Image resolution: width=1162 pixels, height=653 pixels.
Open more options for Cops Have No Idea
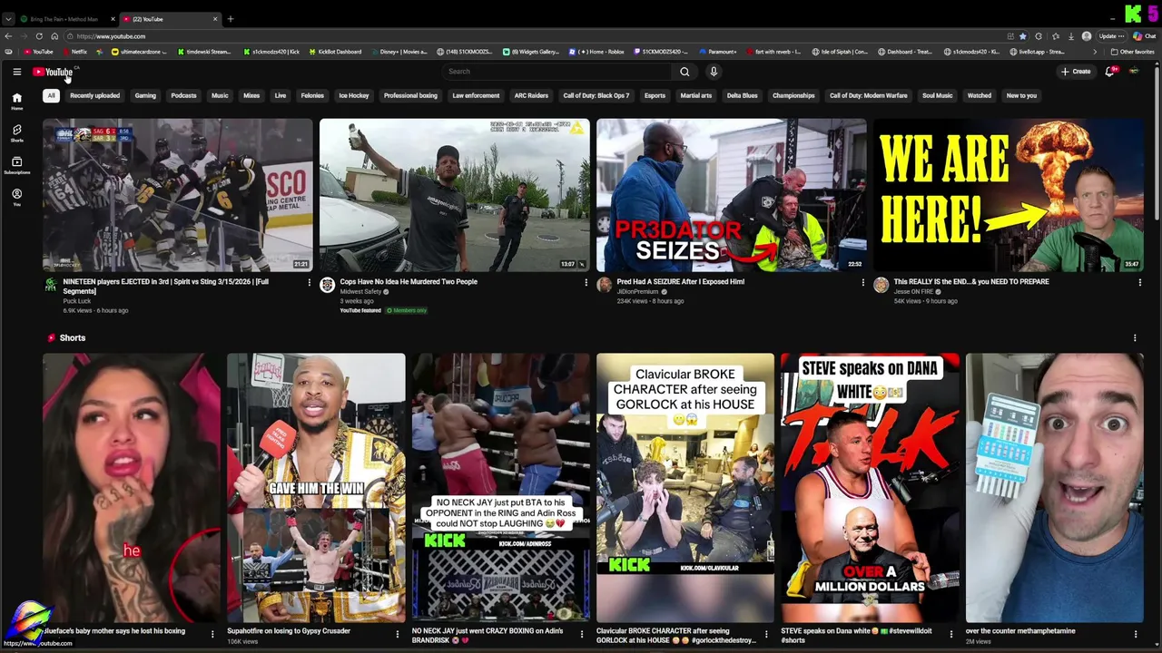pos(586,282)
